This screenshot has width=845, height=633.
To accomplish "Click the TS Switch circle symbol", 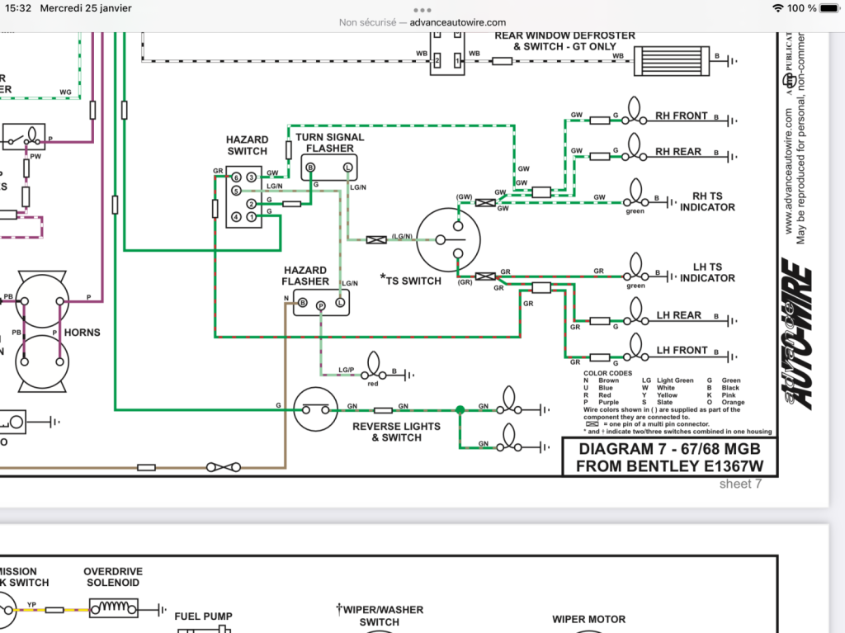I will (448, 240).
